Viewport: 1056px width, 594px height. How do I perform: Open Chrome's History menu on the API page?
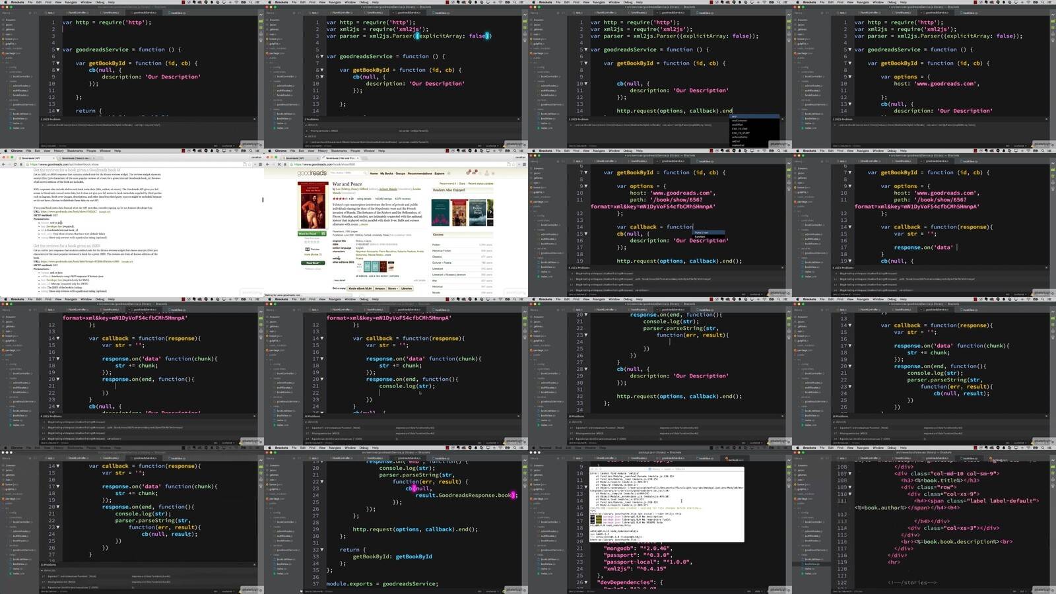pyautogui.click(x=59, y=151)
